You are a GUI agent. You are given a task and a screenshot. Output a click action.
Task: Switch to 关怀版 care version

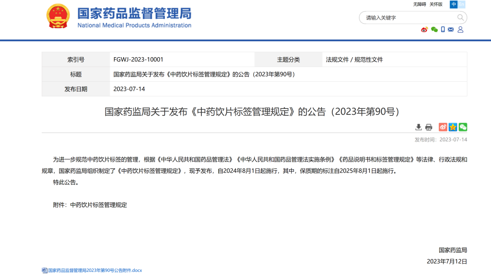[x=436, y=5]
